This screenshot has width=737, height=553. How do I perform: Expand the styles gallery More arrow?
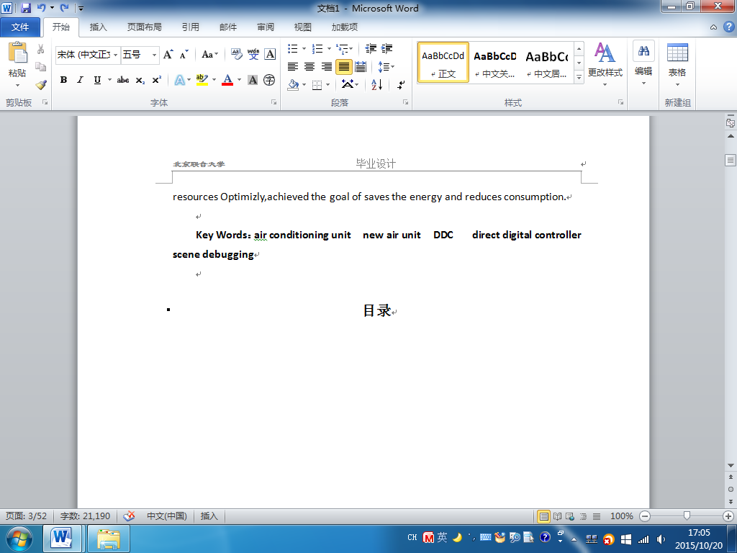click(x=579, y=77)
